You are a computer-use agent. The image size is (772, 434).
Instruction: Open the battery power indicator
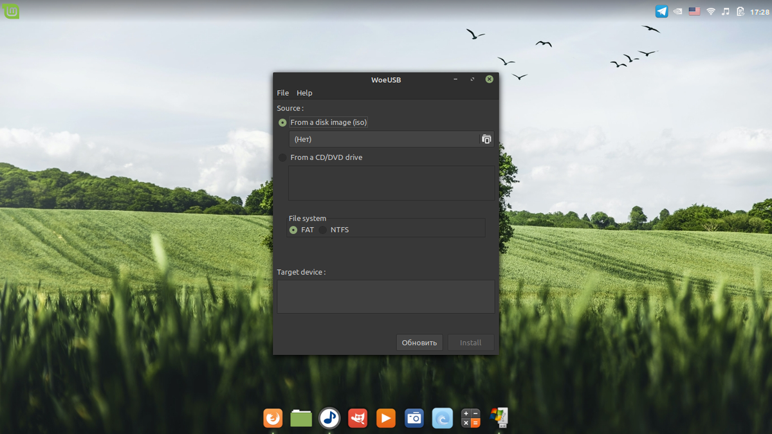coord(740,12)
